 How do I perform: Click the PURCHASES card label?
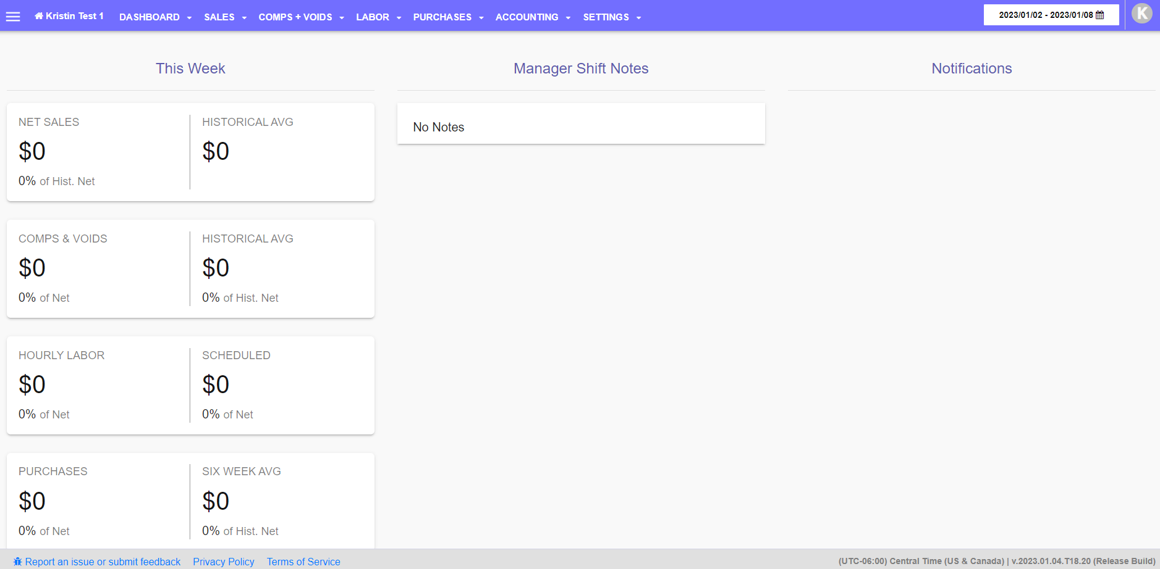pyautogui.click(x=53, y=471)
